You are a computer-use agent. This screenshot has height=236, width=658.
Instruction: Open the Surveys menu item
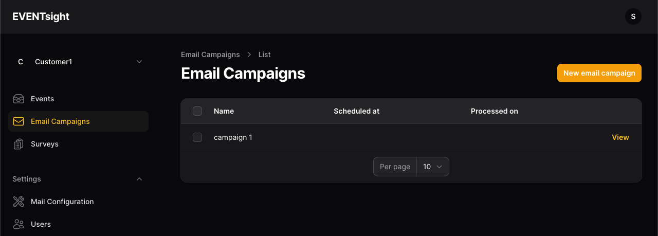44,144
